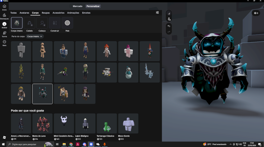Image resolution: width=264 pixels, height=147 pixels.
Task: Show hidden system tray icons chevron
Action: (230, 144)
